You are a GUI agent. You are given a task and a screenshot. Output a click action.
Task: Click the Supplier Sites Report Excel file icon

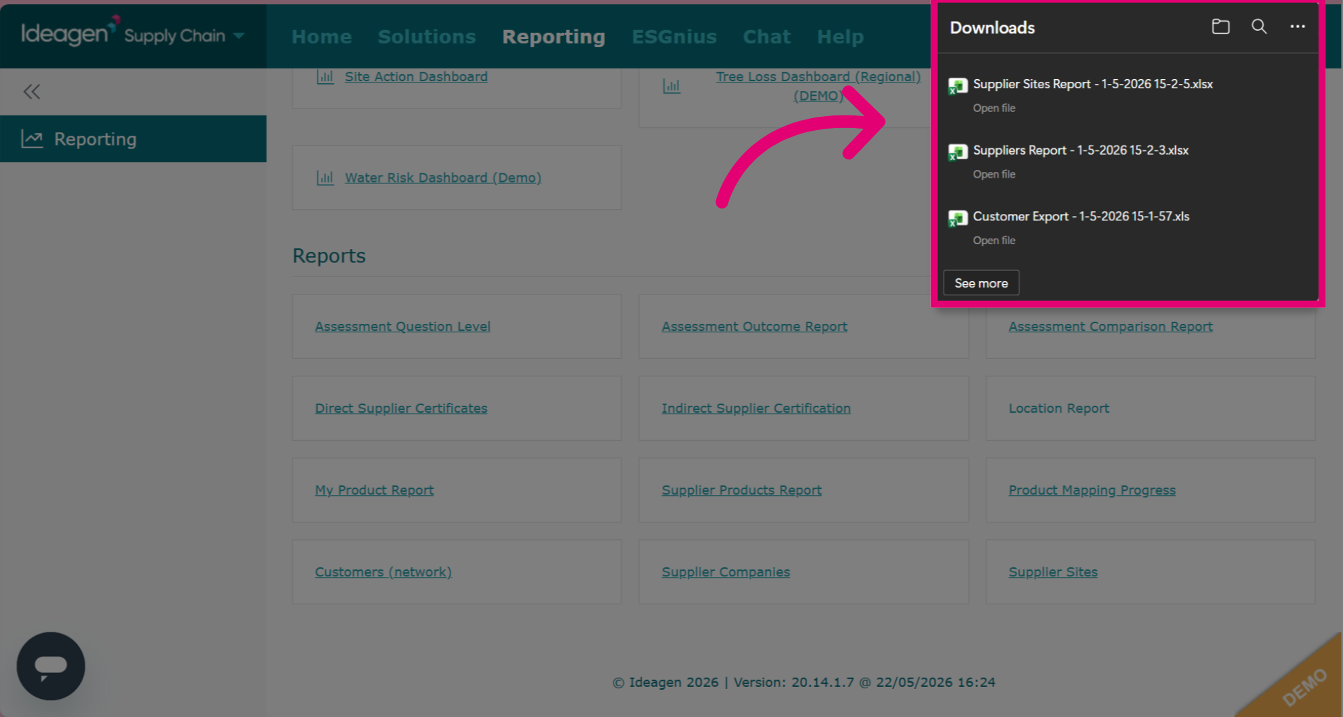(x=958, y=86)
